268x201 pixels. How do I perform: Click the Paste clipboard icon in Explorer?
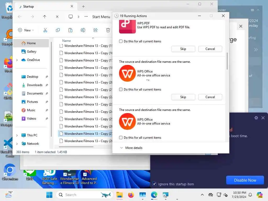click(70, 30)
